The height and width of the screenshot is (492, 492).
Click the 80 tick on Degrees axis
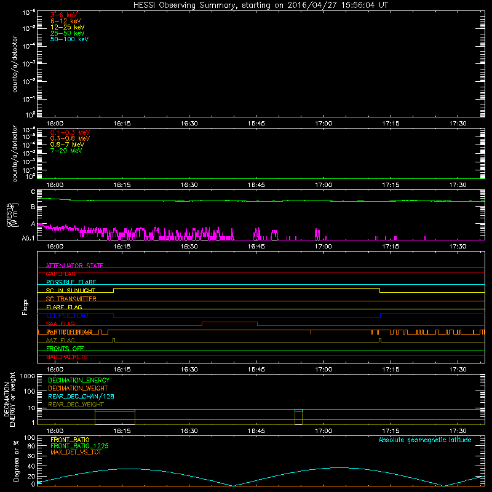tap(32, 446)
